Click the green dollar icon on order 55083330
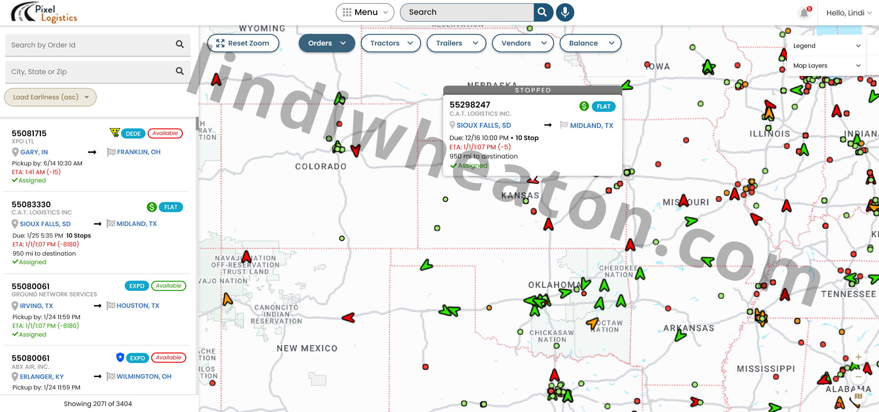879x412 pixels. pos(152,207)
